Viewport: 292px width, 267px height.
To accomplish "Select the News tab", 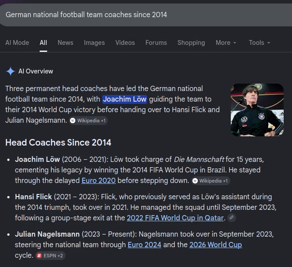I will click(x=65, y=43).
